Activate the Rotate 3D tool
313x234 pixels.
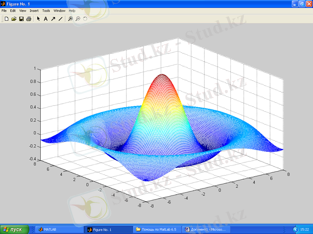point(85,18)
